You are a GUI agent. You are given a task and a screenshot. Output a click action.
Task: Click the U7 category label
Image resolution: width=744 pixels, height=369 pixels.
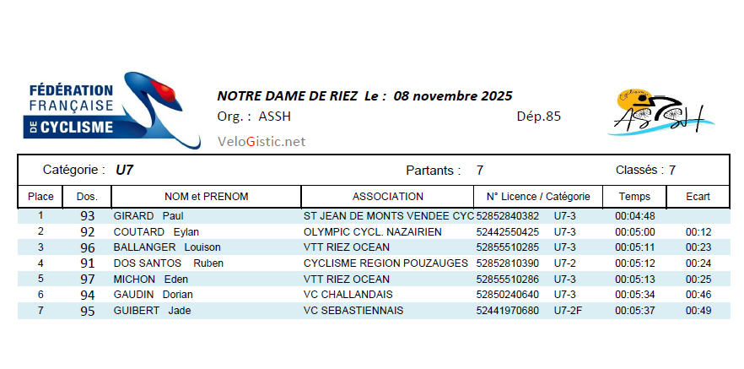124,170
